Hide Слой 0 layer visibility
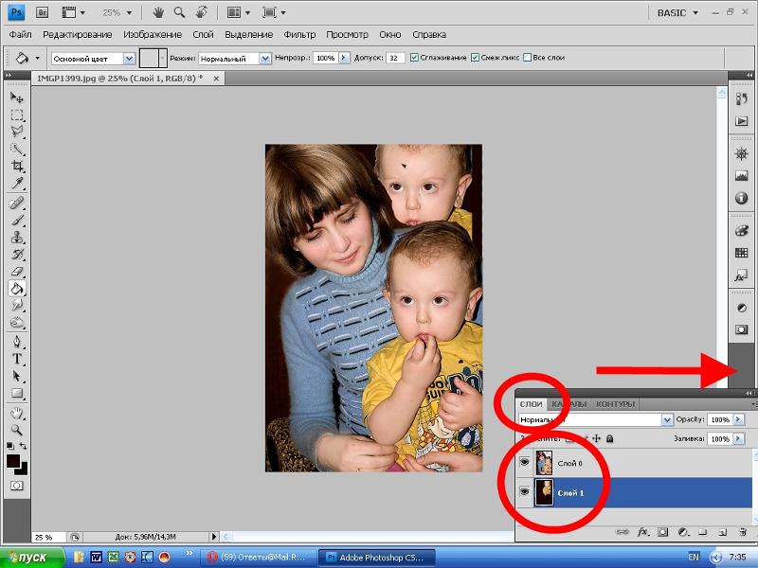 click(524, 462)
